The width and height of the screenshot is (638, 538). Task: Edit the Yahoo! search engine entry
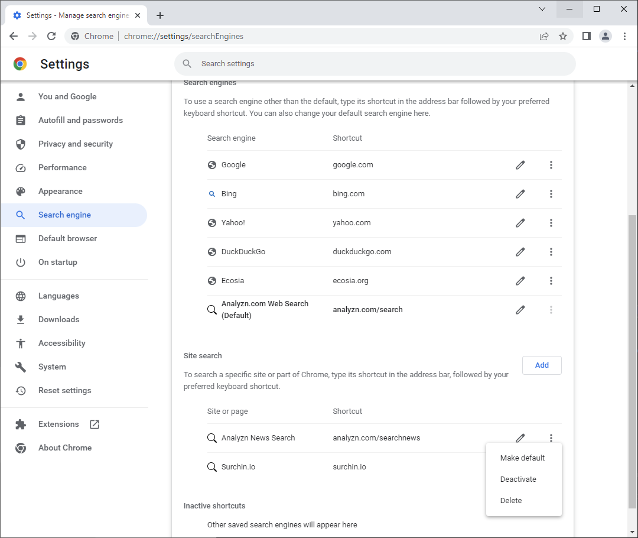[x=520, y=223]
